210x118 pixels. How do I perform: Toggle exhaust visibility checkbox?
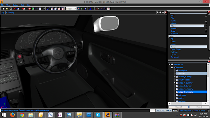coord(177,73)
